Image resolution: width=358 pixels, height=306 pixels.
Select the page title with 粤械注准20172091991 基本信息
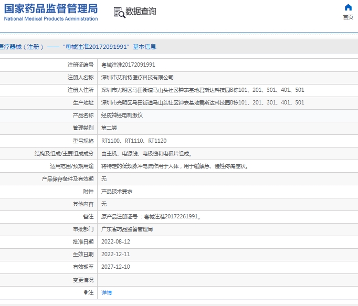(78, 47)
